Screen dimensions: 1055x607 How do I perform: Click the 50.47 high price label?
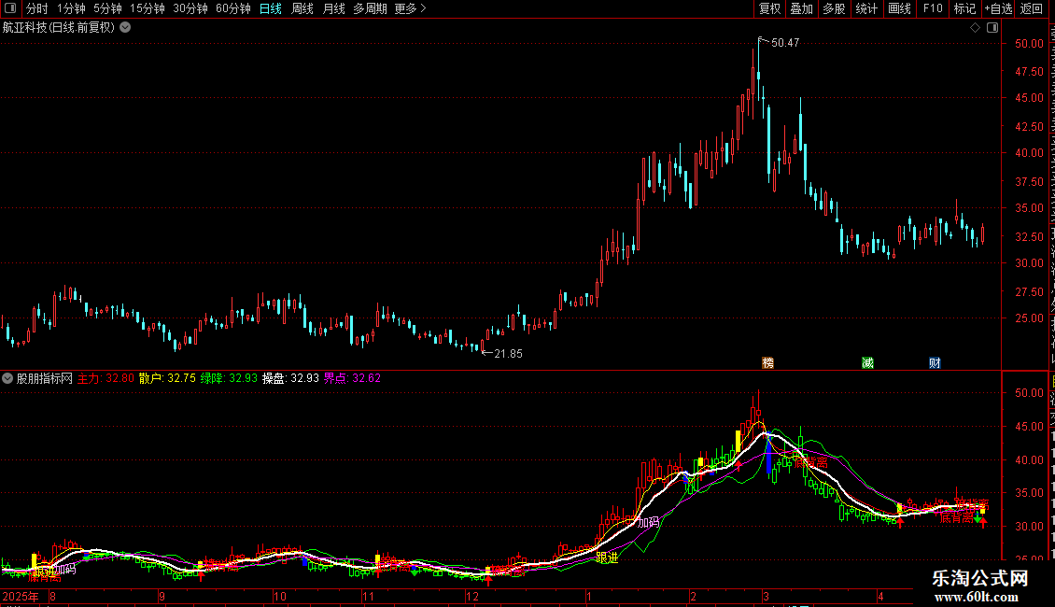785,42
